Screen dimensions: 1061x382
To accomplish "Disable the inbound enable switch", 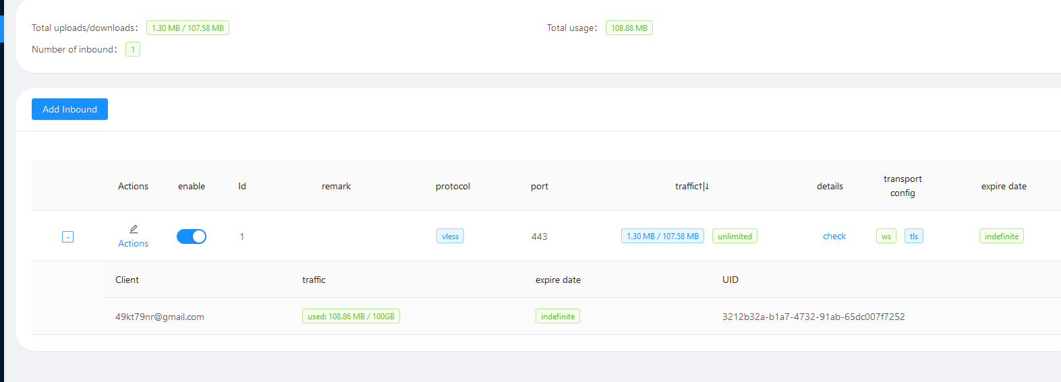I will [192, 236].
